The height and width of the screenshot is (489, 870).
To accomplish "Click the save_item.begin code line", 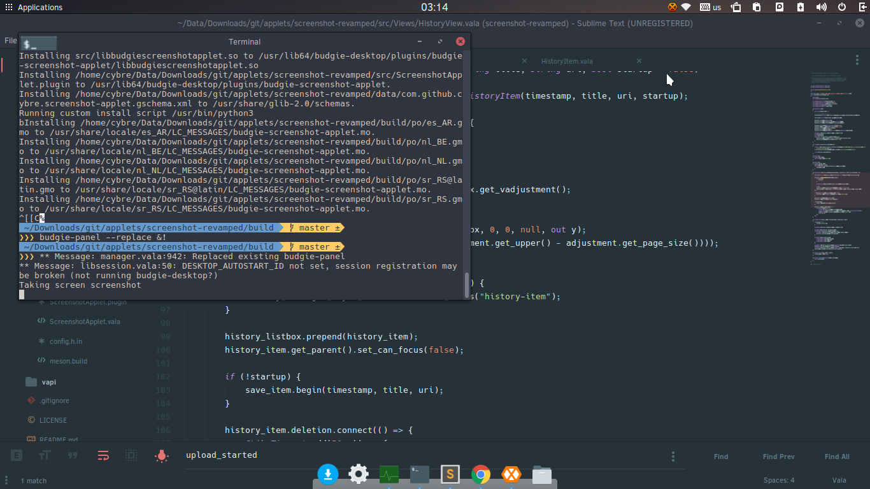I will (344, 390).
